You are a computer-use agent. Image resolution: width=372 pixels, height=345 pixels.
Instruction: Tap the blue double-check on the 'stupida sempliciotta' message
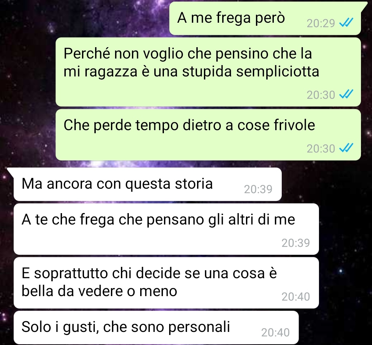(x=346, y=95)
